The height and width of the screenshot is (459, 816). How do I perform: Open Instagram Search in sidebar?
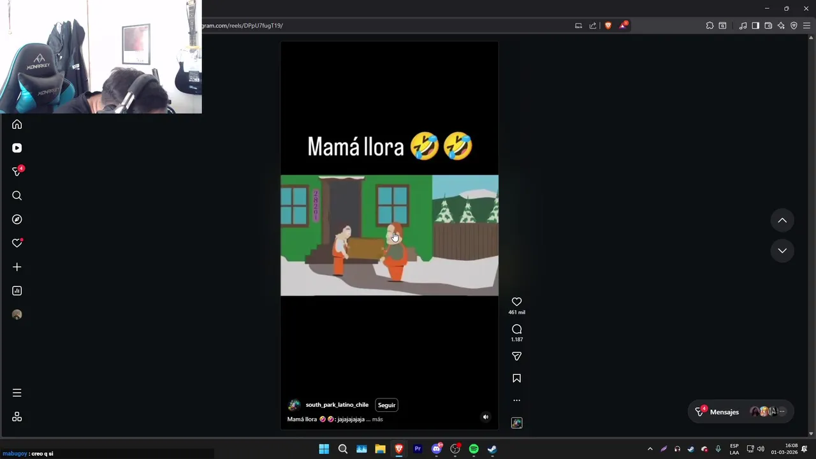pos(17,196)
